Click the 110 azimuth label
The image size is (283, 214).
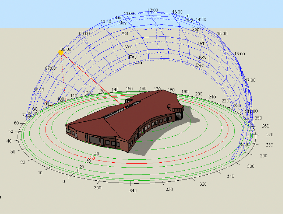tap(74, 96)
